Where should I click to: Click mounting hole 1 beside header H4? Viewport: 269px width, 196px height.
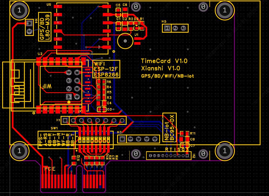[19, 10]
